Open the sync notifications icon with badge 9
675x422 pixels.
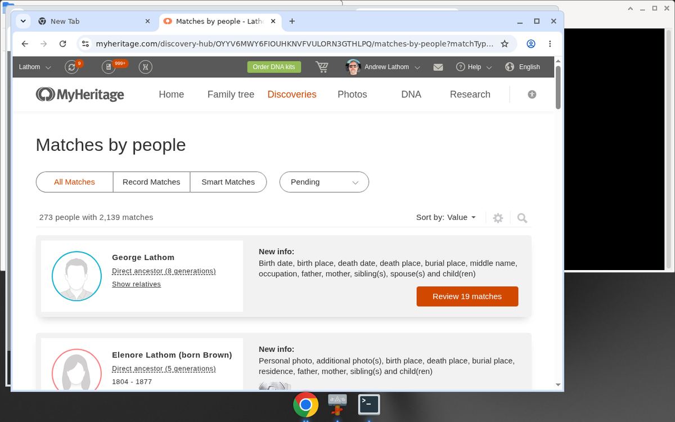[72, 67]
